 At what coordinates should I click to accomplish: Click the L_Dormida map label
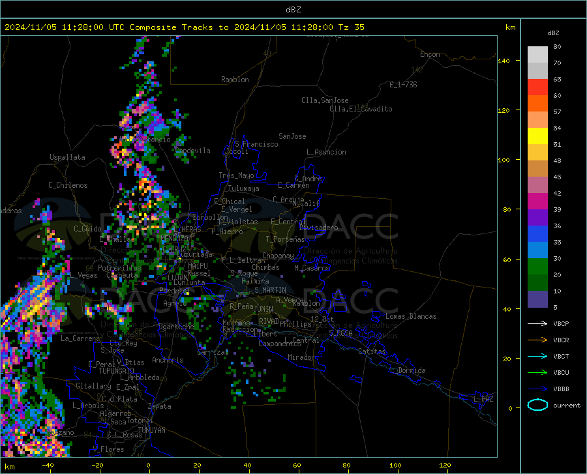point(408,370)
